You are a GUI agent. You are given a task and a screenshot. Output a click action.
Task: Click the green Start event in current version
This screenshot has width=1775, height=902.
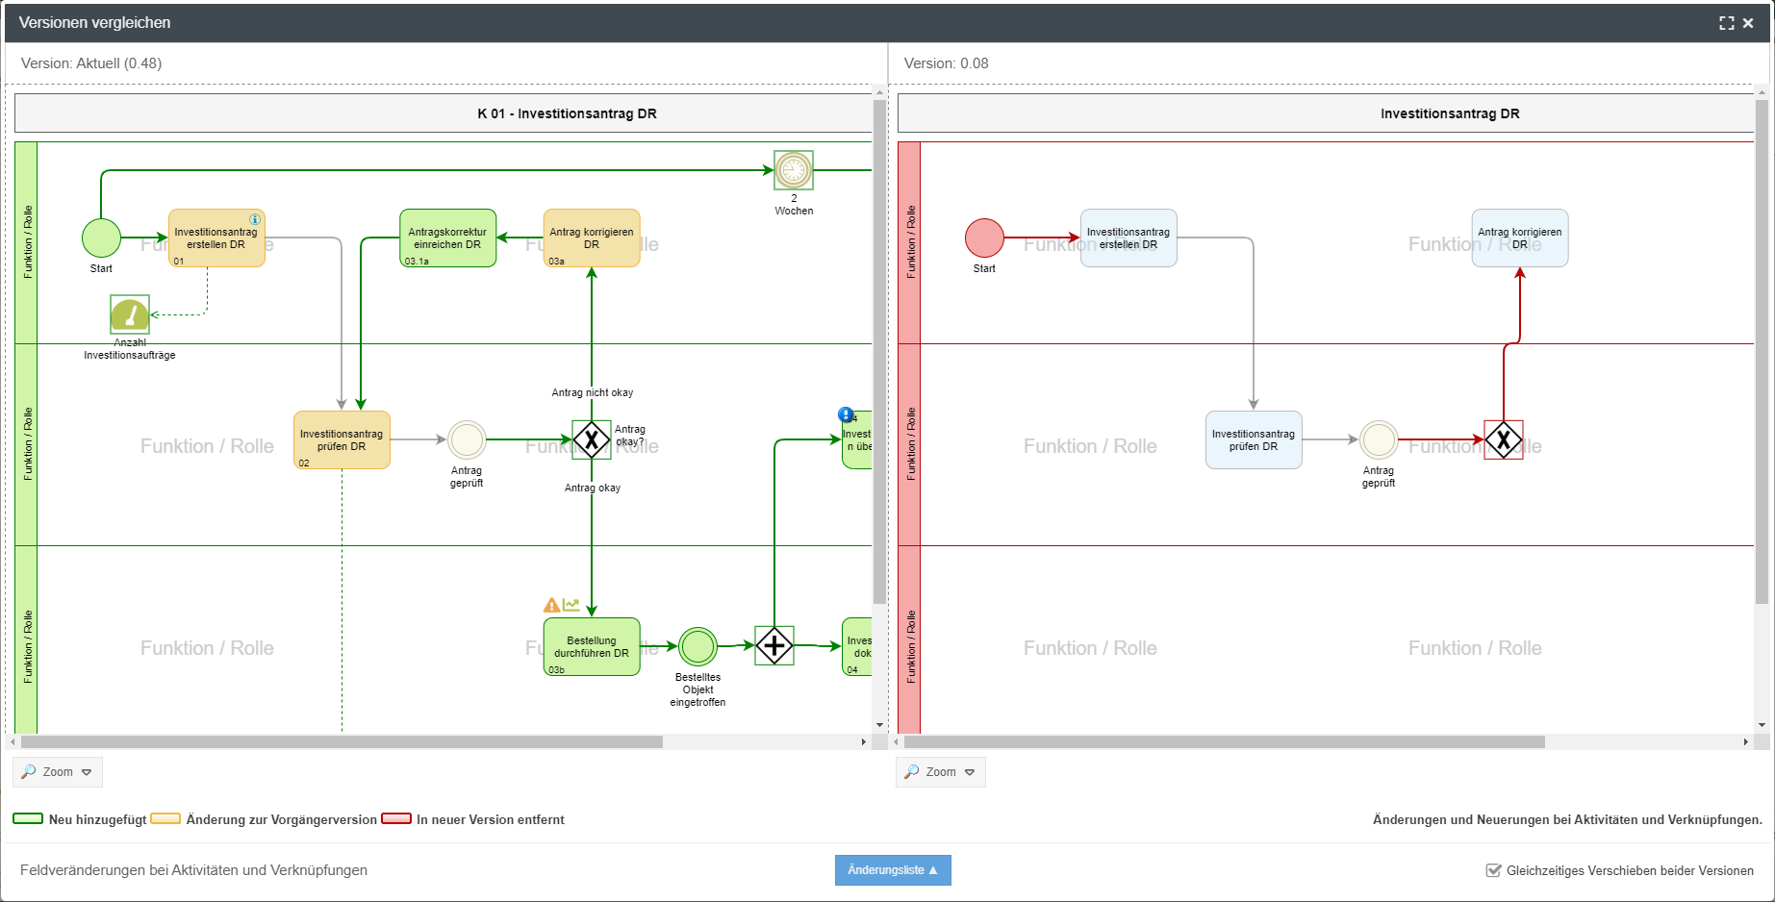click(x=101, y=238)
